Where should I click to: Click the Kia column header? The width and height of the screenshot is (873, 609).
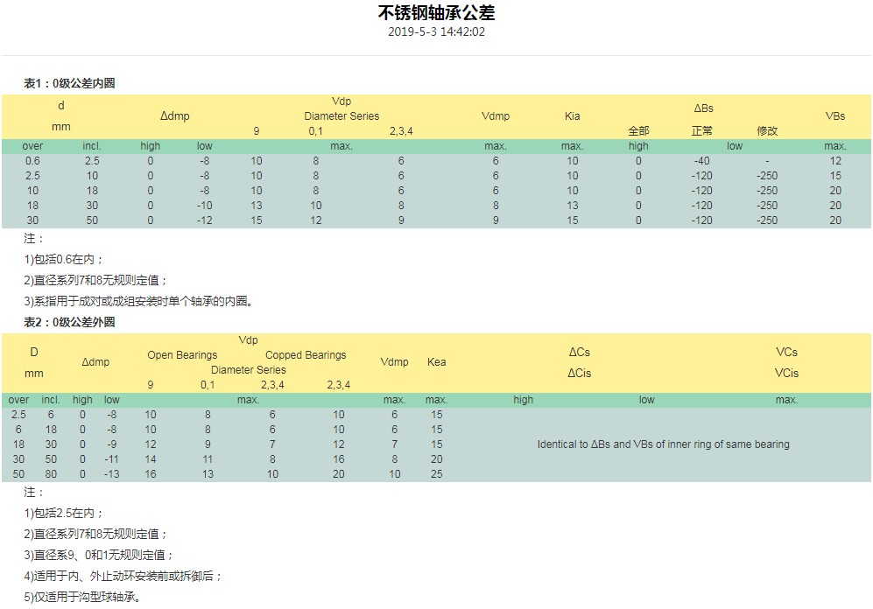(572, 116)
